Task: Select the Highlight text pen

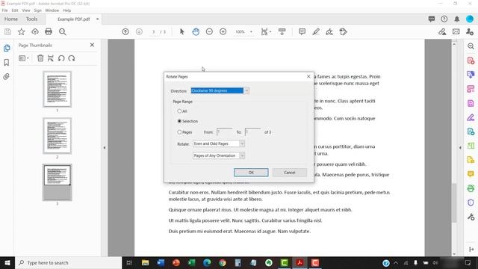Action: [x=316, y=31]
